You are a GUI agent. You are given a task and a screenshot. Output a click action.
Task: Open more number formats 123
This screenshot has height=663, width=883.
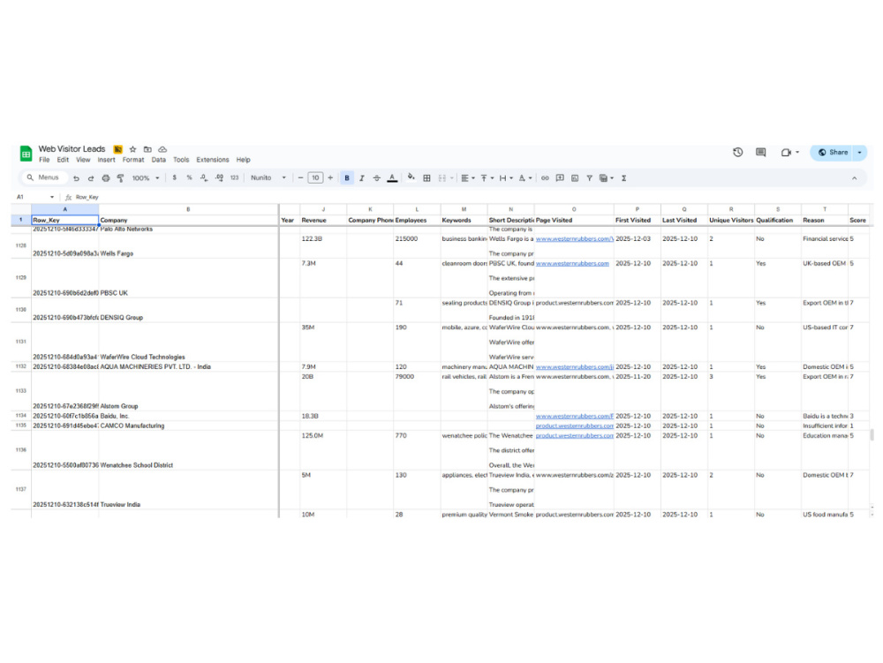(x=234, y=177)
